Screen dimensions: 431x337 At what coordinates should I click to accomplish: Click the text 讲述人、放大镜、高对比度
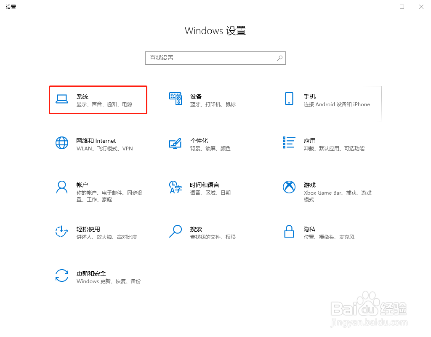tap(107, 237)
